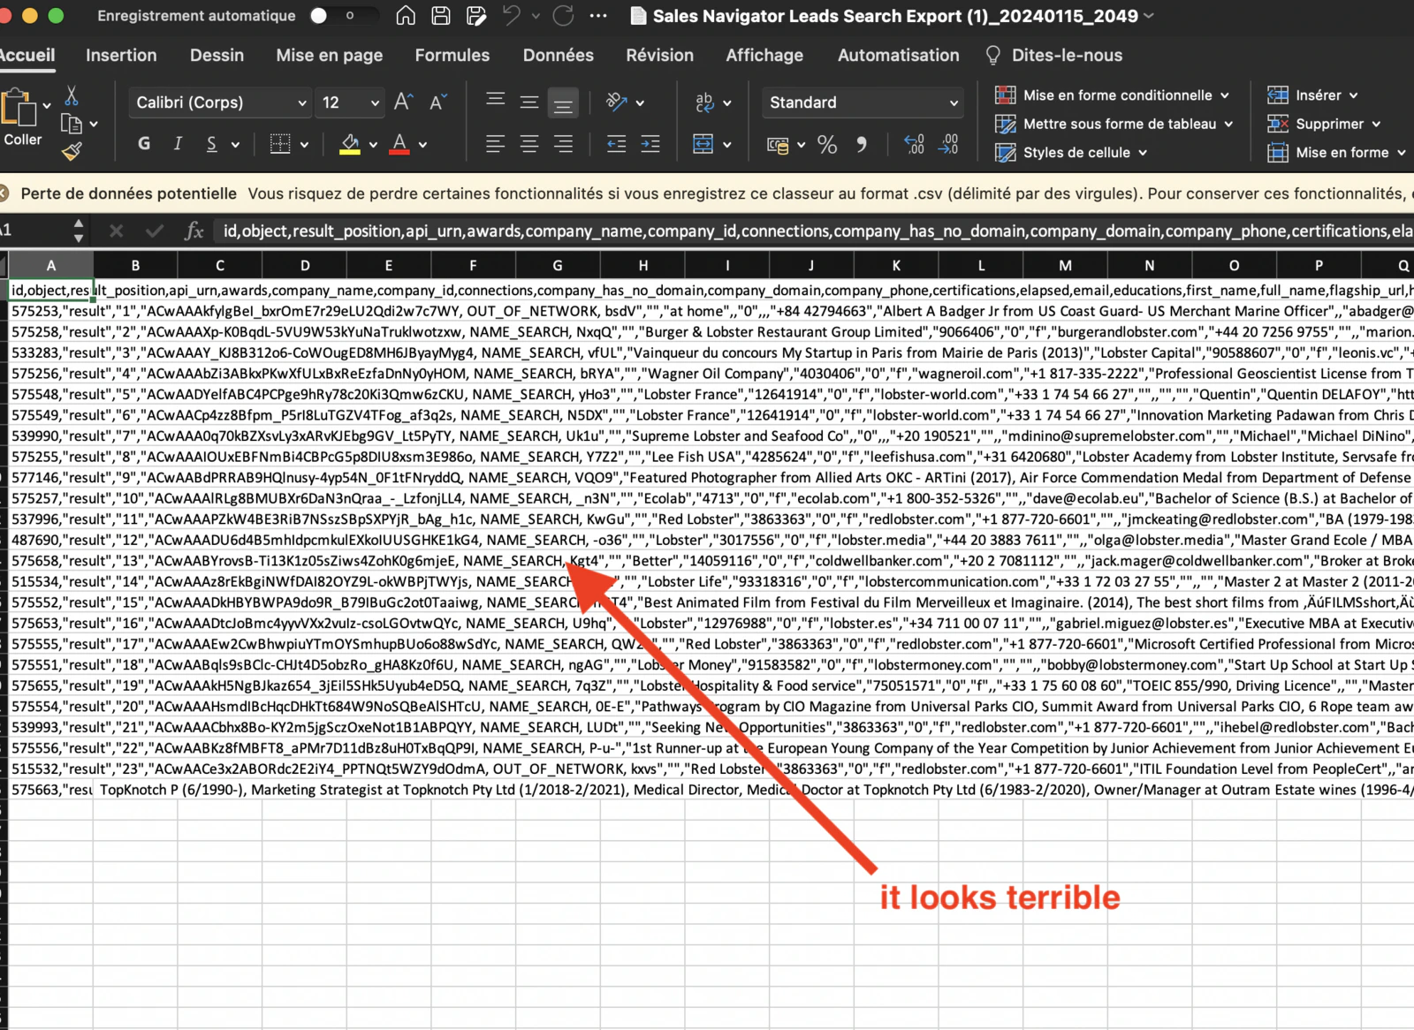Screen dimensions: 1414x1030
Task: Click the red Font color A
Action: (399, 143)
